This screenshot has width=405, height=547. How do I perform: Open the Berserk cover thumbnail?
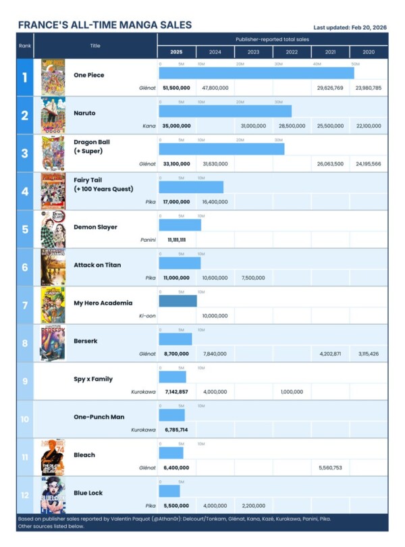[x=53, y=343]
